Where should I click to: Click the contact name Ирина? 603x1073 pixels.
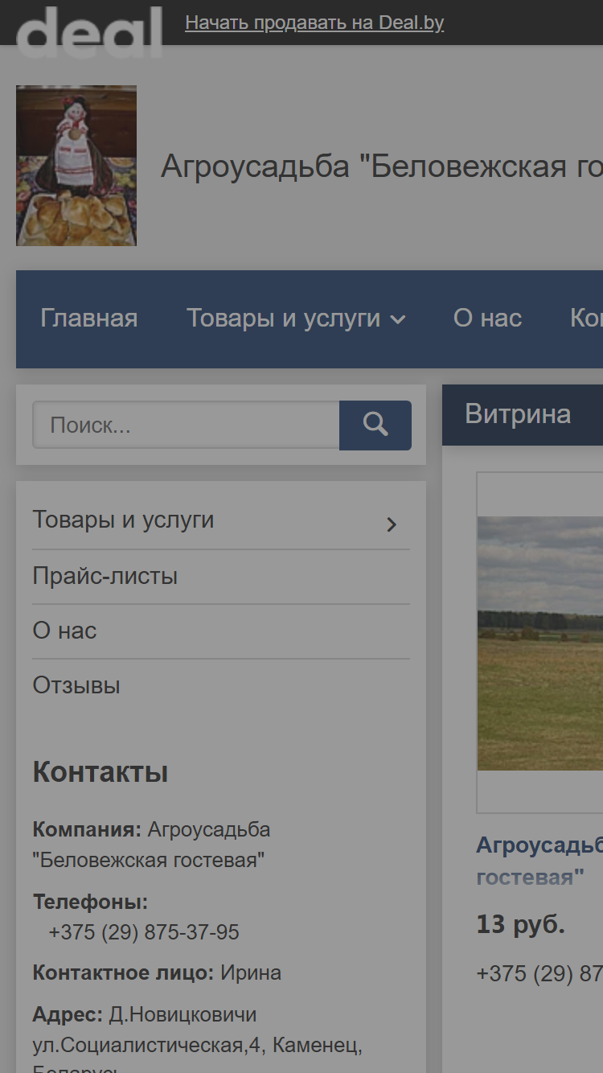(251, 972)
